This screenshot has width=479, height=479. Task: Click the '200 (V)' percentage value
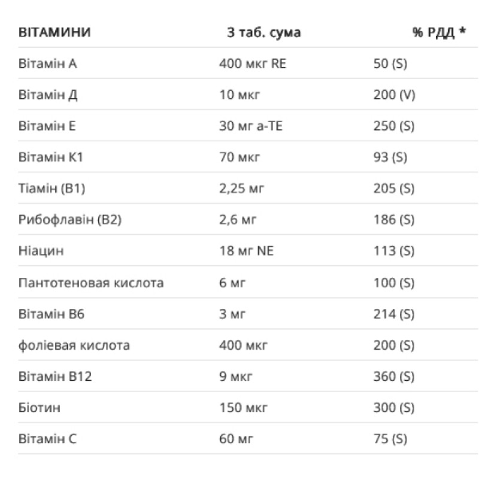tap(394, 95)
